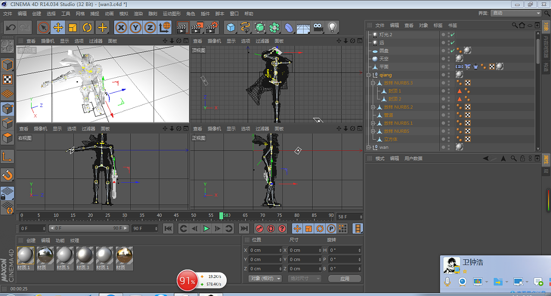Add a Cube primitive object

(231, 27)
